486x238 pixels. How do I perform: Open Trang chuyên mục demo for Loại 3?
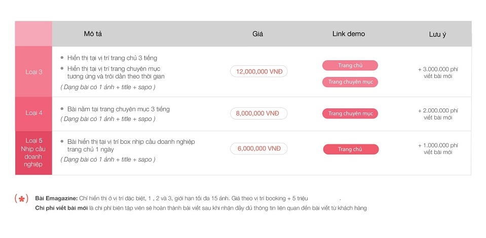click(x=350, y=82)
